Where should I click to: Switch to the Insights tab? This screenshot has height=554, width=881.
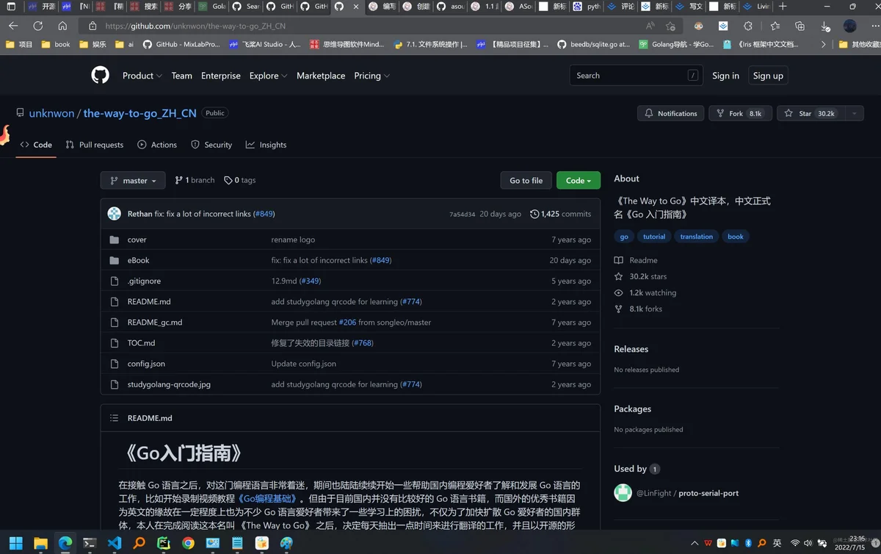266,145
